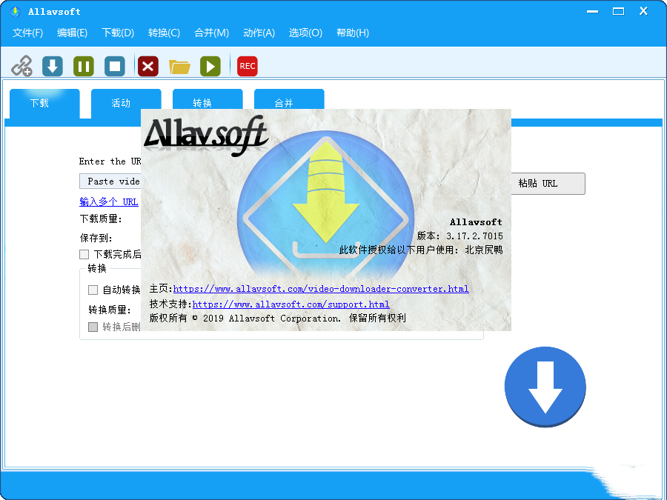Enable the 自动转换 checkbox
The width and height of the screenshot is (667, 500).
[x=93, y=290]
